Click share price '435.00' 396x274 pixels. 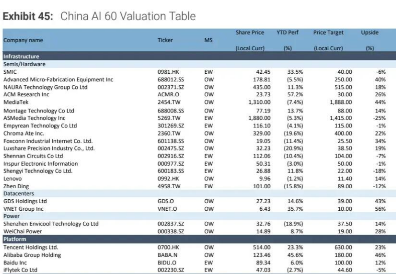[x=261, y=87]
